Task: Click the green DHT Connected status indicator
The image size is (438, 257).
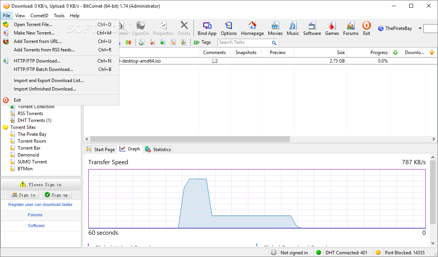Action: 319,252
